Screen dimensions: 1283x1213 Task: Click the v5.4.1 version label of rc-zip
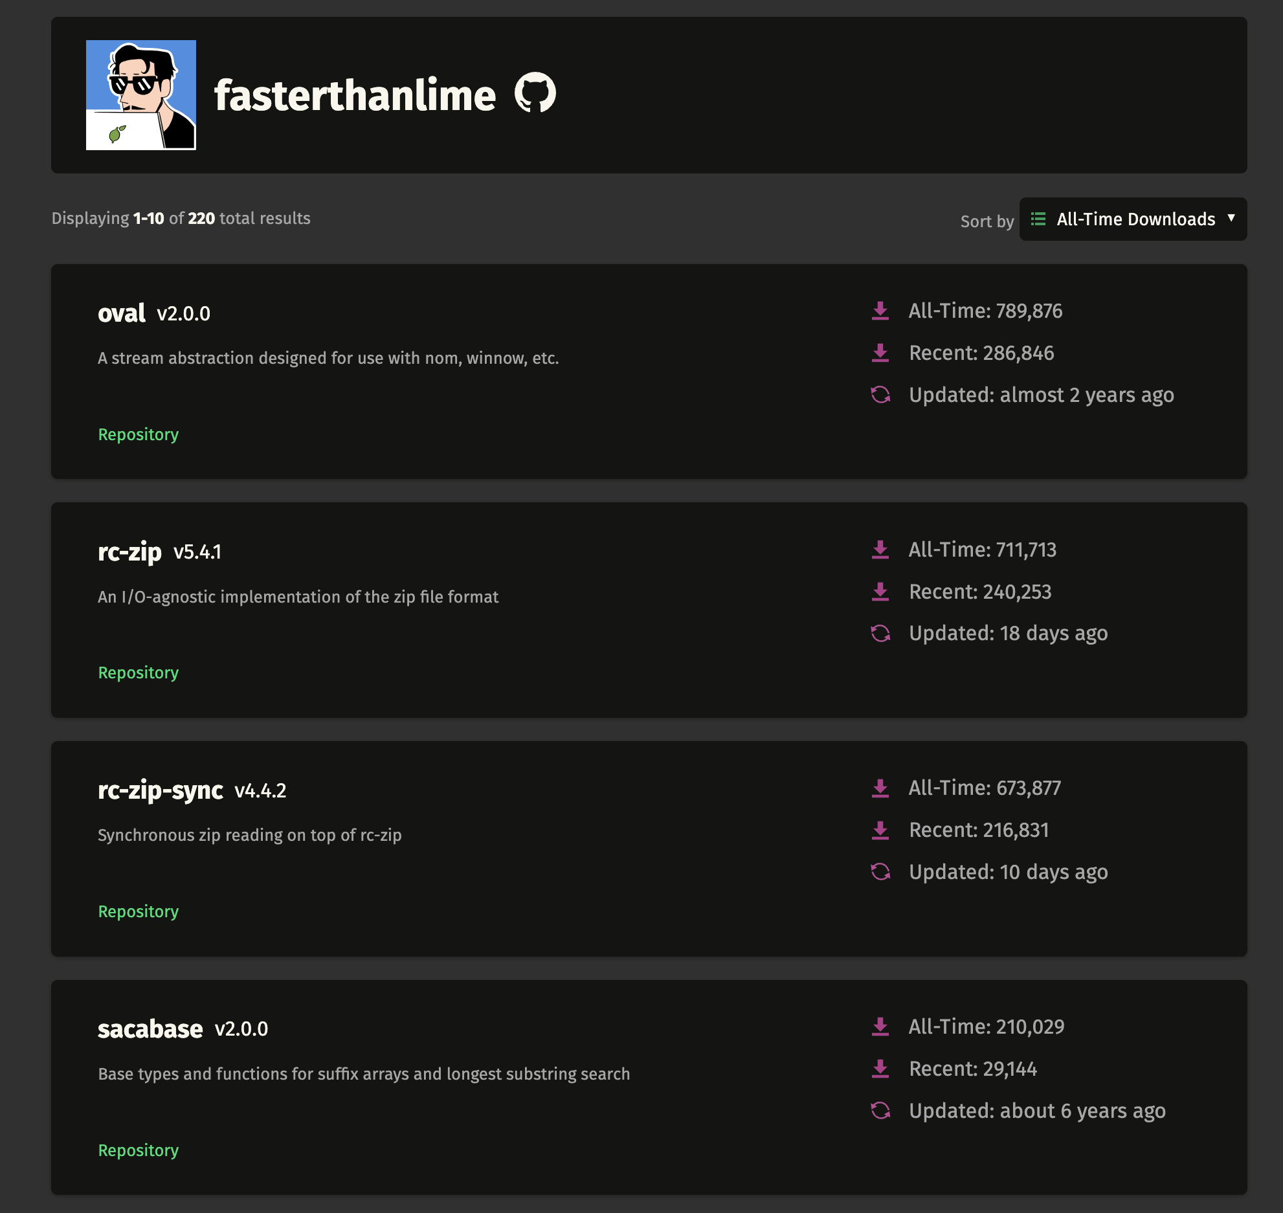pos(197,552)
